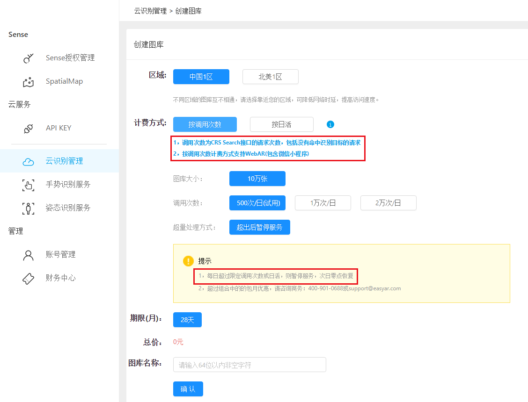This screenshot has height=402, width=528.
Task: Select 2万次/日 call quota option
Action: 388,202
